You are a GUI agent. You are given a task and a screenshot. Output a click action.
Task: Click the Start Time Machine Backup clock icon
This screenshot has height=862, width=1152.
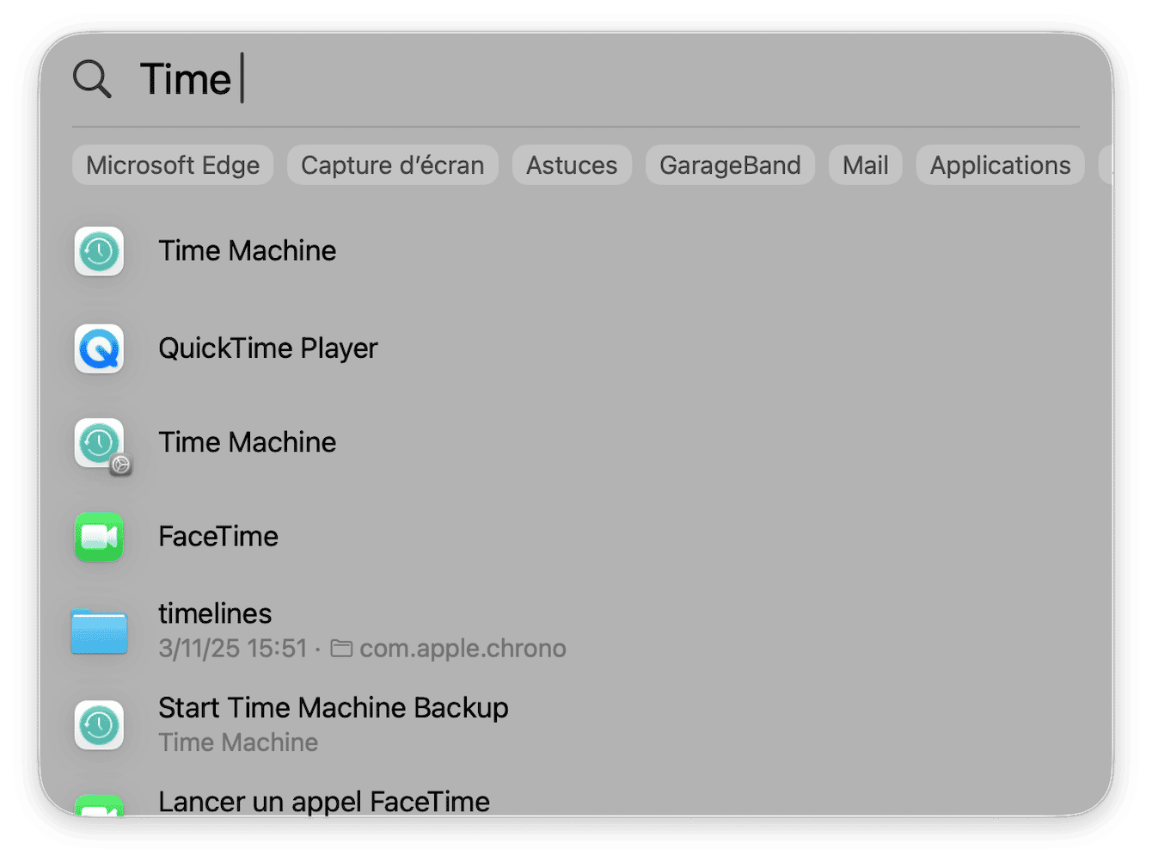point(99,725)
